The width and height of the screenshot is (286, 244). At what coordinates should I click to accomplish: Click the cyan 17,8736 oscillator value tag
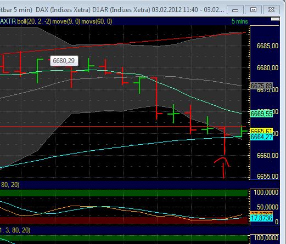[261, 218]
